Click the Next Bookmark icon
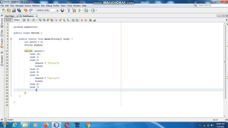 (64, 20)
